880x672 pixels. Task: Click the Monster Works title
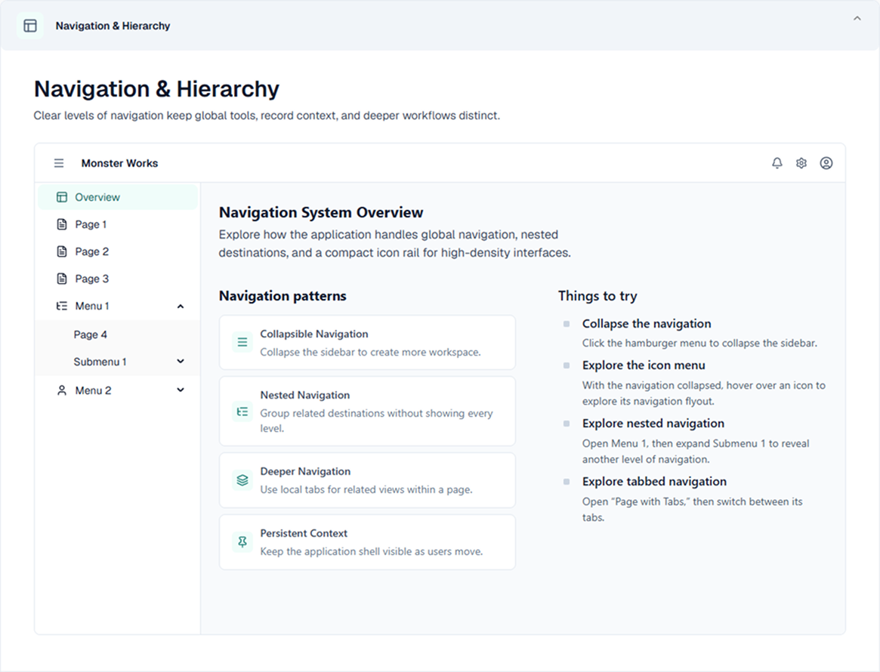119,163
